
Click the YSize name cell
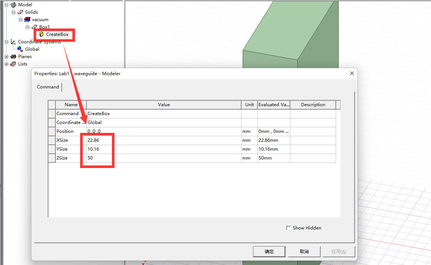71,149
